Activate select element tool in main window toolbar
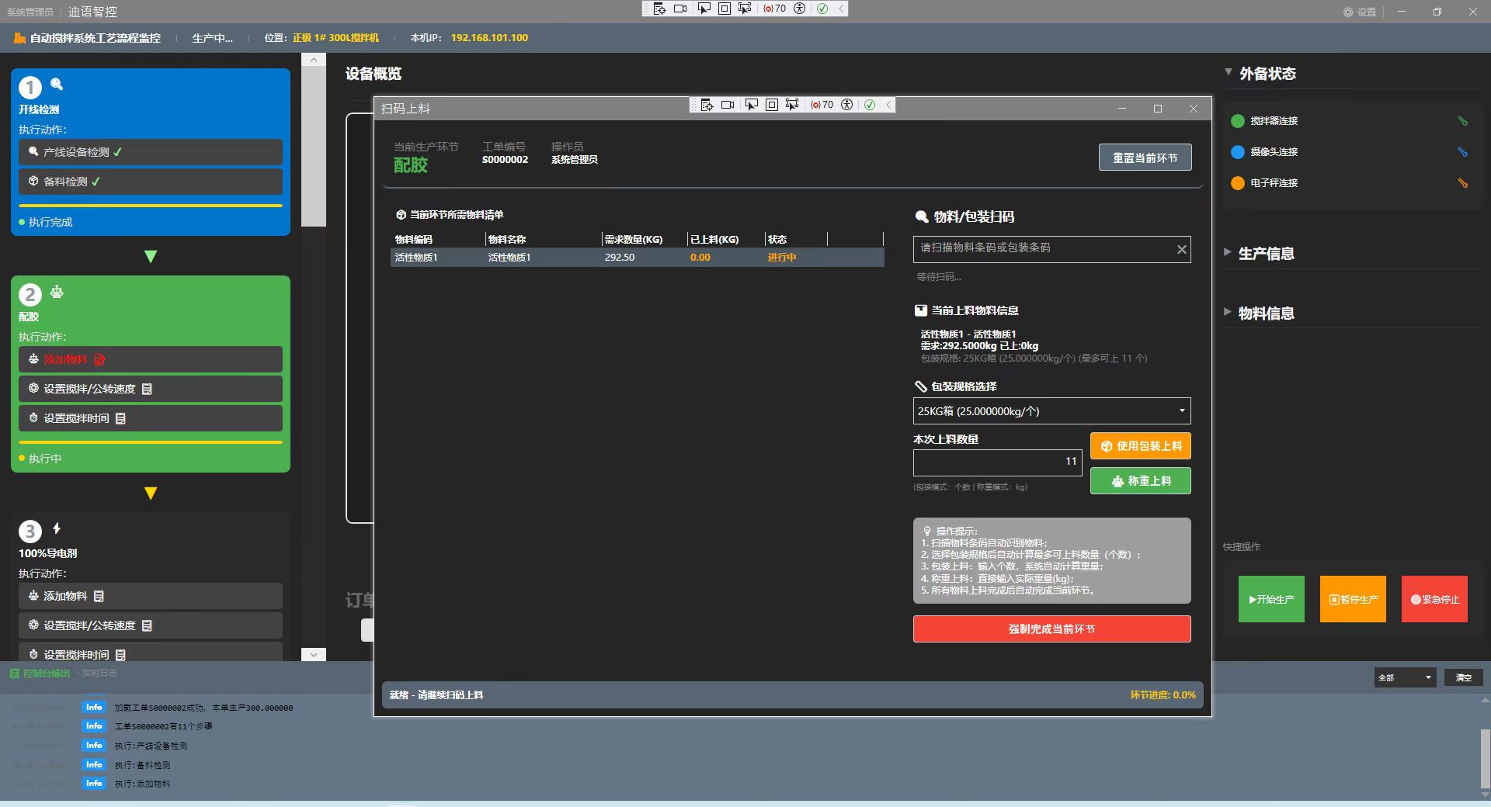Screen dimensions: 1491x807 point(704,9)
